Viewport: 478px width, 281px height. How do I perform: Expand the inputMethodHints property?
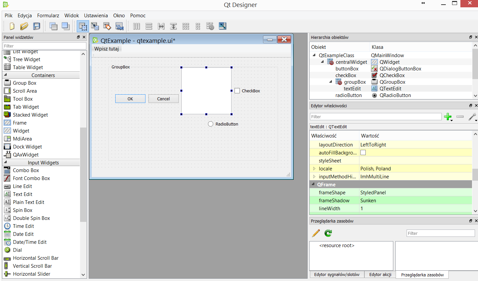(314, 176)
